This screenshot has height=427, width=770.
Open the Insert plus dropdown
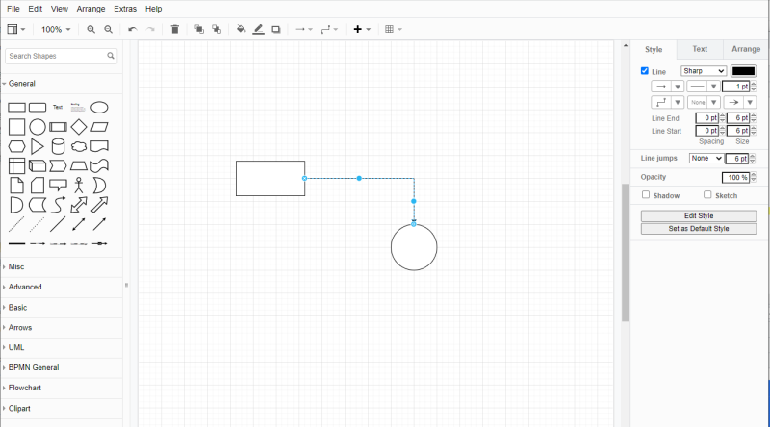362,30
